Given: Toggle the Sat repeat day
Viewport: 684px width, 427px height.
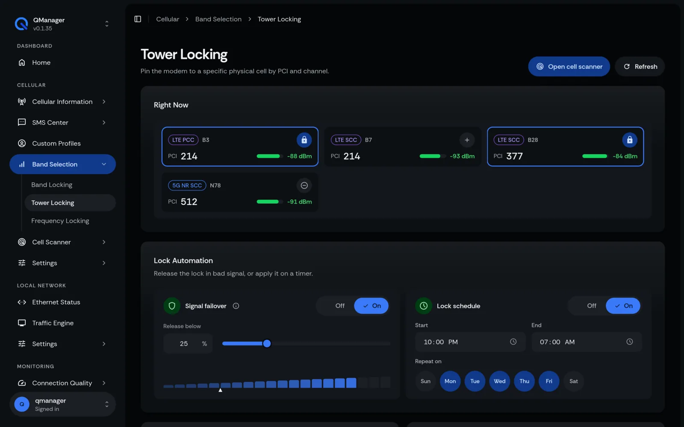Looking at the screenshot, I should [574, 381].
